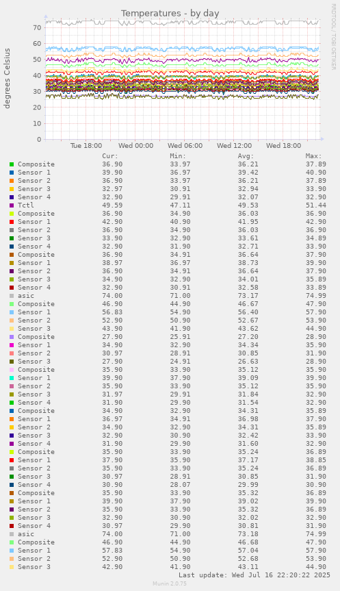Click Tctl's maximum value 51.44
Image resolution: width=340 pixels, height=591 pixels.
pos(316,205)
